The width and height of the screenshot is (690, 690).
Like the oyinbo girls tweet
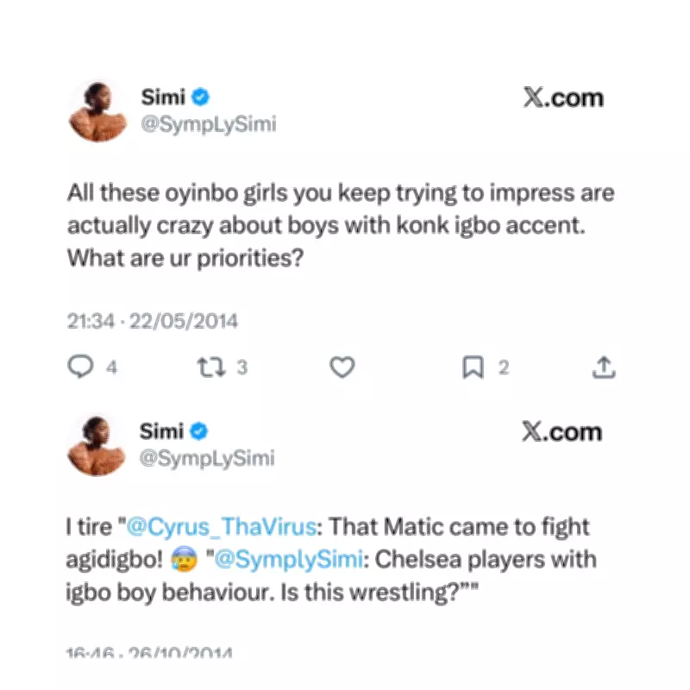point(342,366)
